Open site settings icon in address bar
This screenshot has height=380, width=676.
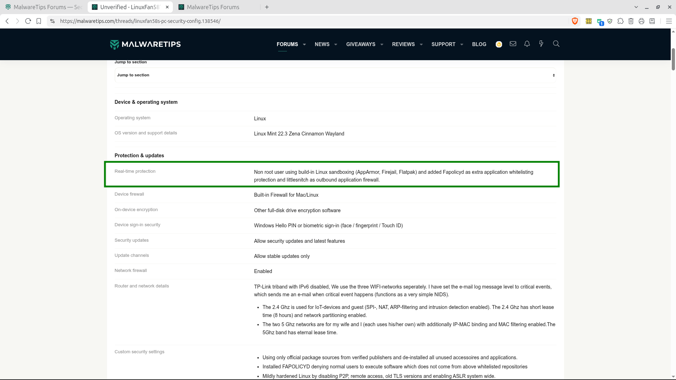[x=52, y=21]
